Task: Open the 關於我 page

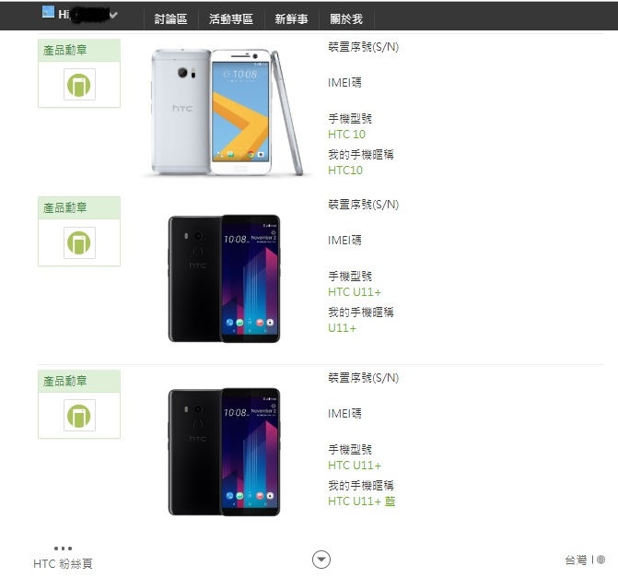Action: tap(346, 19)
